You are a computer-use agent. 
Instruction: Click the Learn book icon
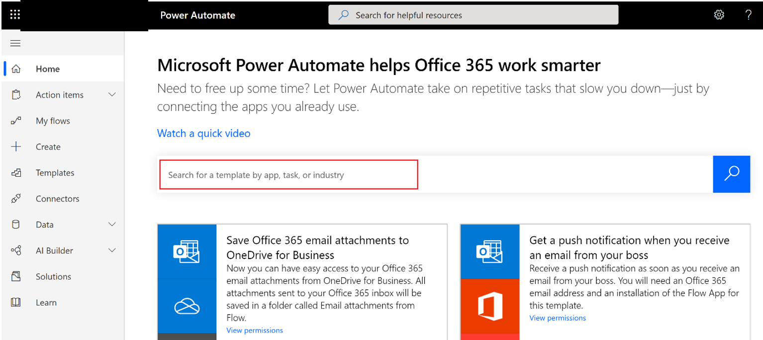tap(16, 302)
